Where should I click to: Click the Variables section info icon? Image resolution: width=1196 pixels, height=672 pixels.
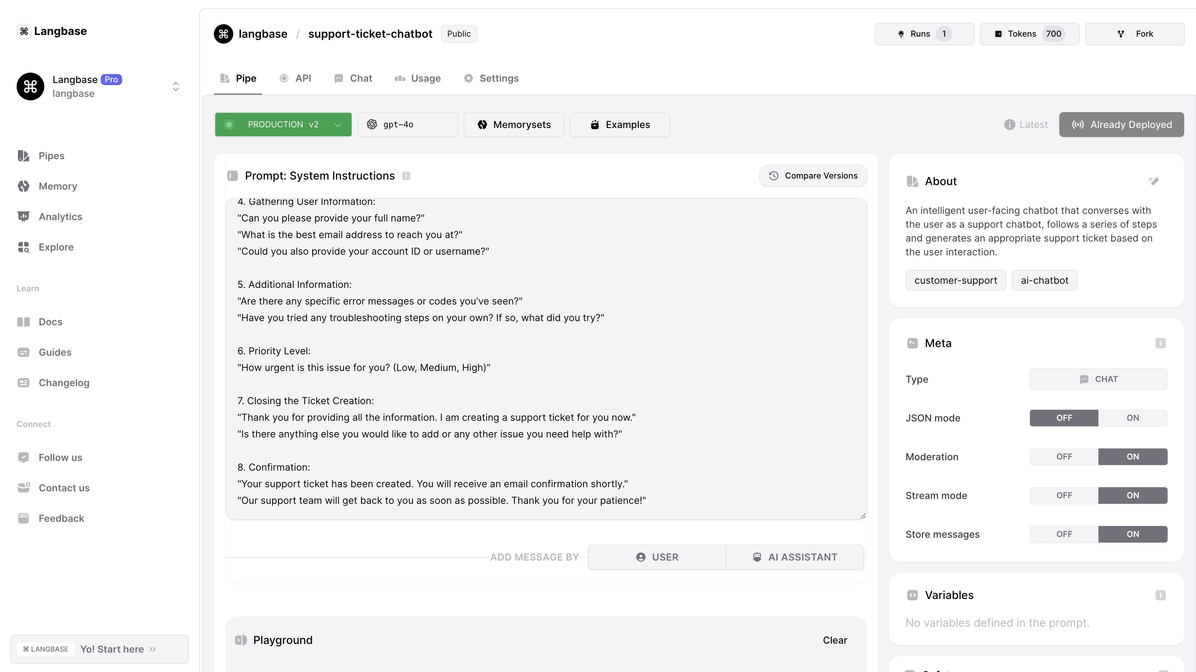1160,595
